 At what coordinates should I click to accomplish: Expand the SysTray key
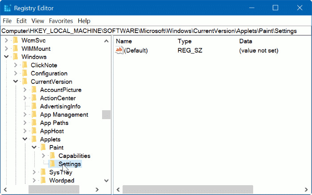pyautogui.click(x=34, y=172)
